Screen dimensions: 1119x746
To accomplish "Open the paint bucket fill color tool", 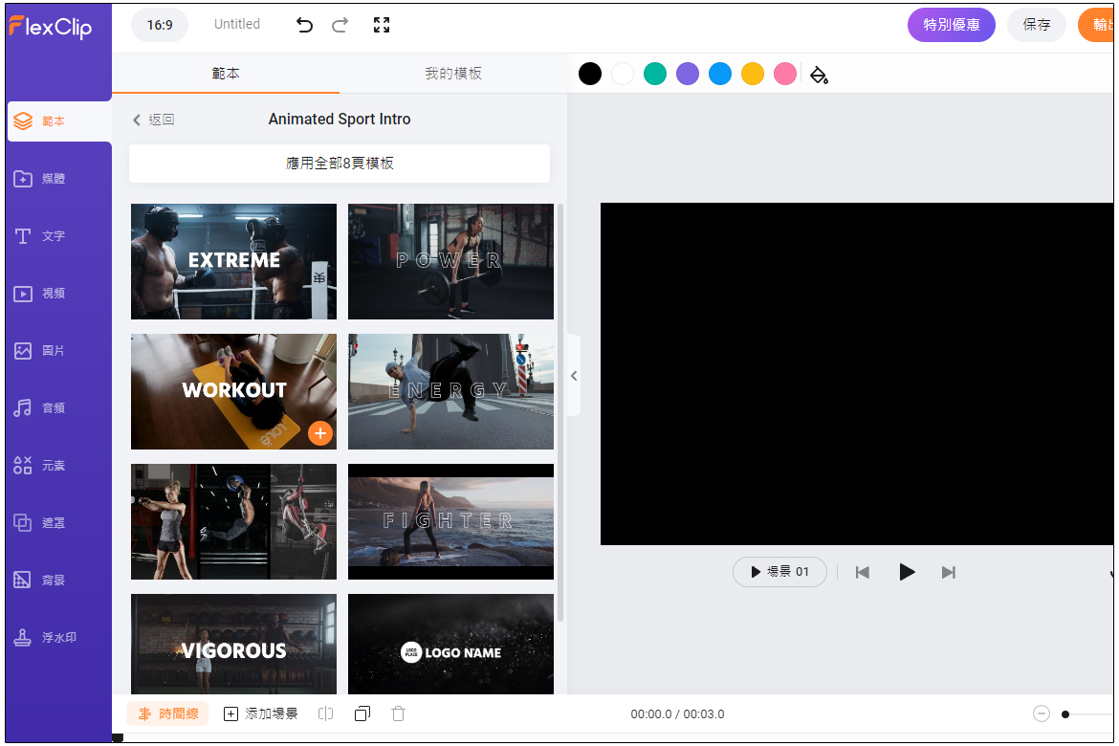I will (x=820, y=75).
